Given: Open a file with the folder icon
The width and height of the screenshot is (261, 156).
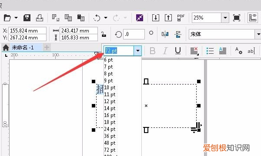Looking at the screenshot, I should pos(7,18).
